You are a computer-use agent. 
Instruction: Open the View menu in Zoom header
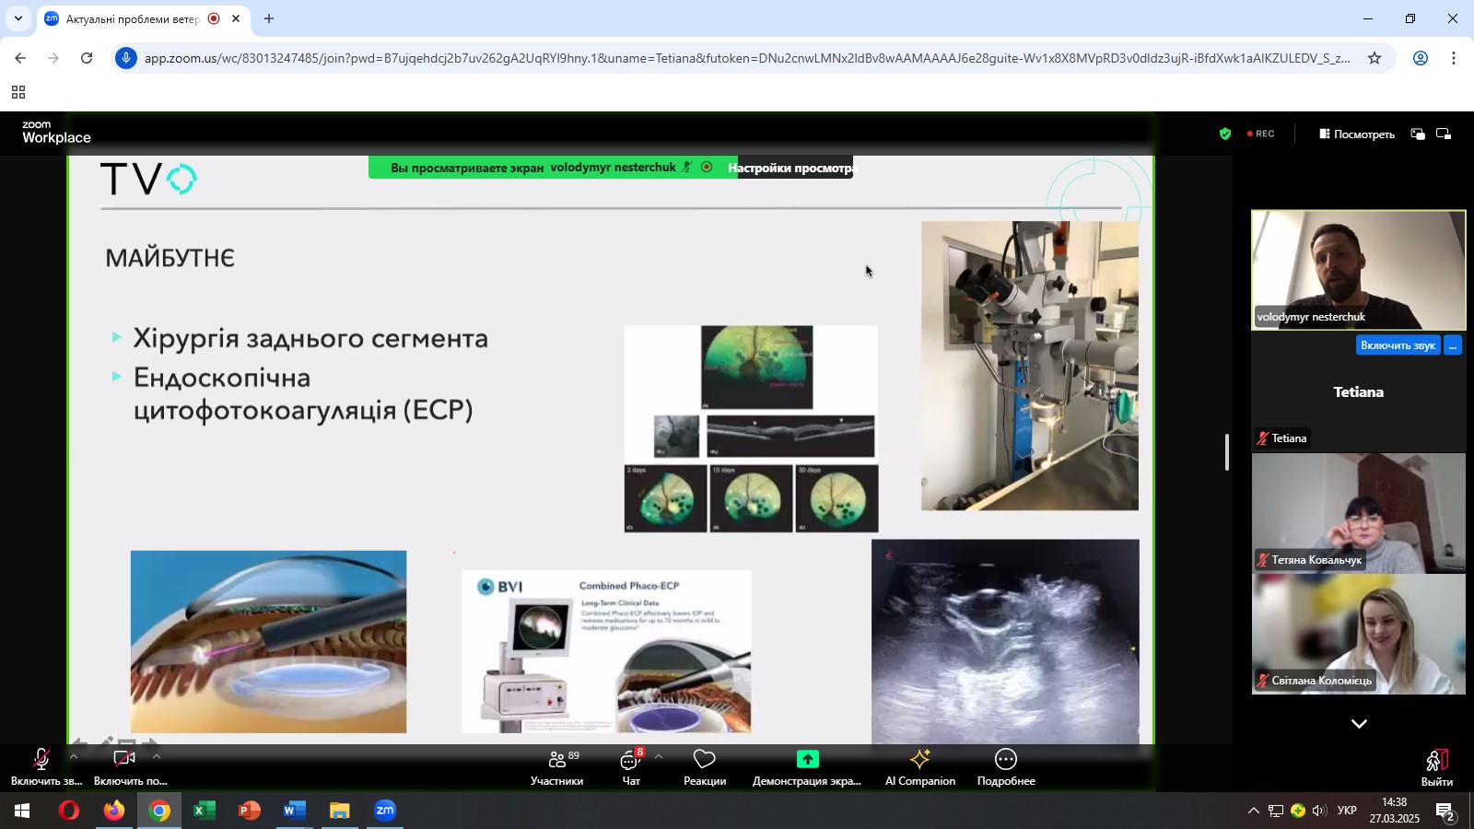click(1356, 134)
